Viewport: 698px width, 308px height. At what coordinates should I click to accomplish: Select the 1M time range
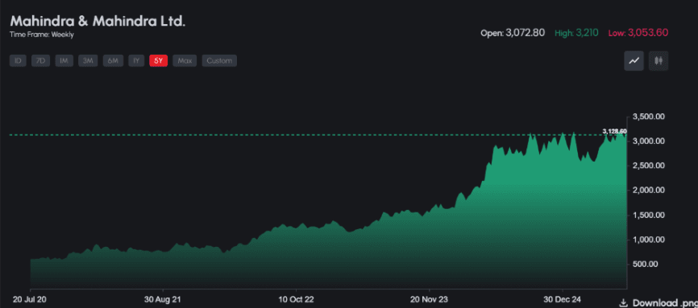tap(64, 61)
